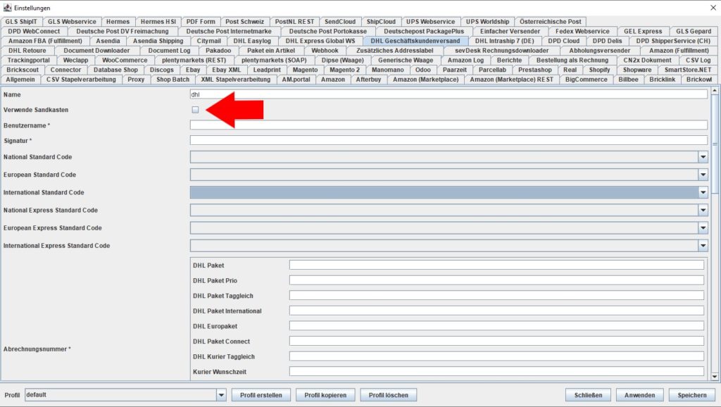Viewport: 721px width, 407px height.
Task: Select the DHL Geschäftskundenversand tab
Action: tap(415, 41)
